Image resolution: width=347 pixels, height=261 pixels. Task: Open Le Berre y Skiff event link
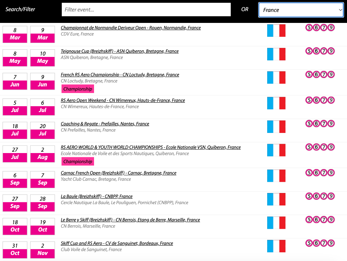(x=130, y=220)
